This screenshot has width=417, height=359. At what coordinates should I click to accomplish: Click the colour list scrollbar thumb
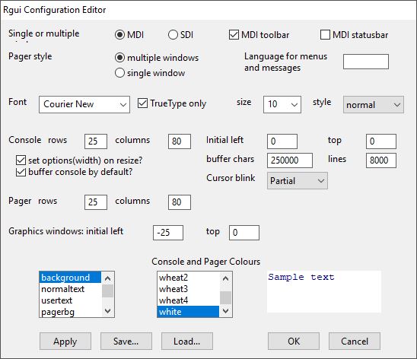coord(225,297)
